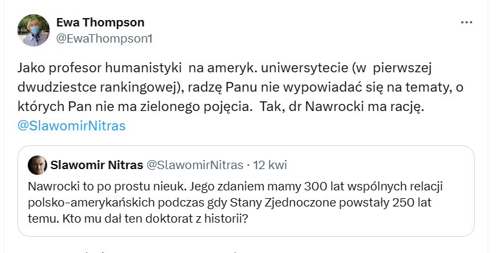The width and height of the screenshot is (498, 253).
Task: Click empty space right of "historii?" in quote card
Action: point(359,218)
